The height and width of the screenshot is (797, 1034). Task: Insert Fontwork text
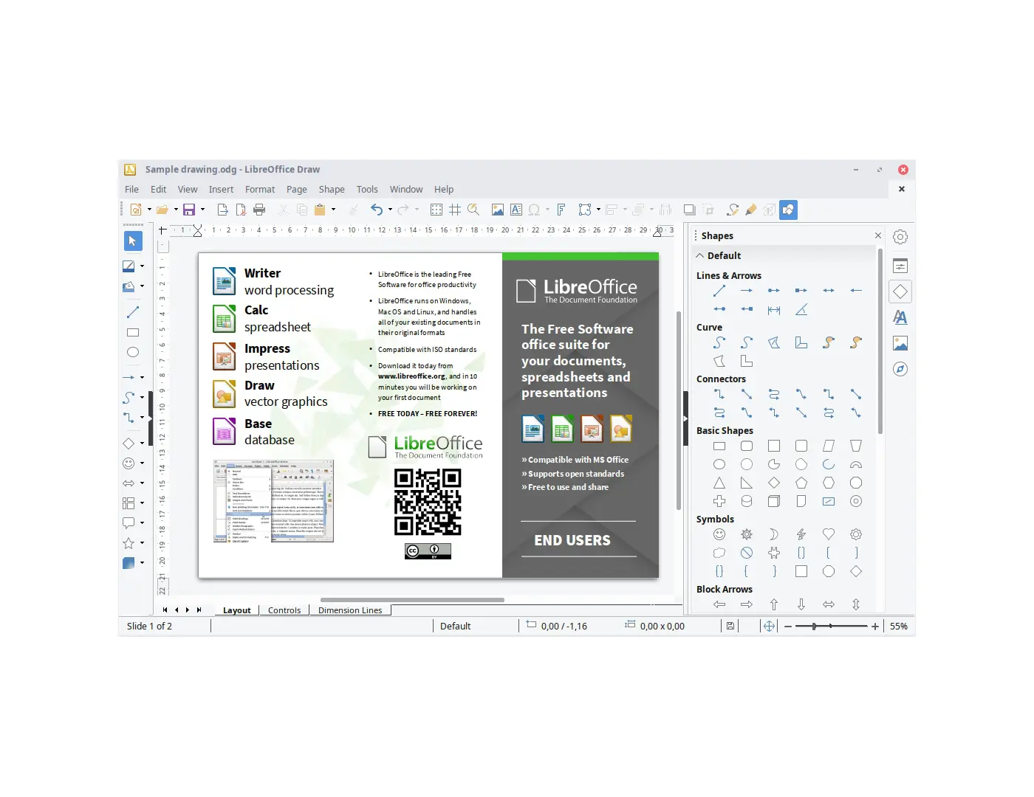(561, 210)
